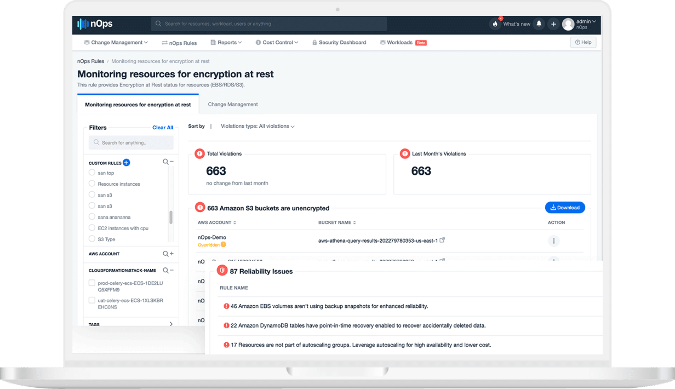Viewport: 675px width, 389px height.
Task: Focus the top search bar
Action: [x=269, y=24]
